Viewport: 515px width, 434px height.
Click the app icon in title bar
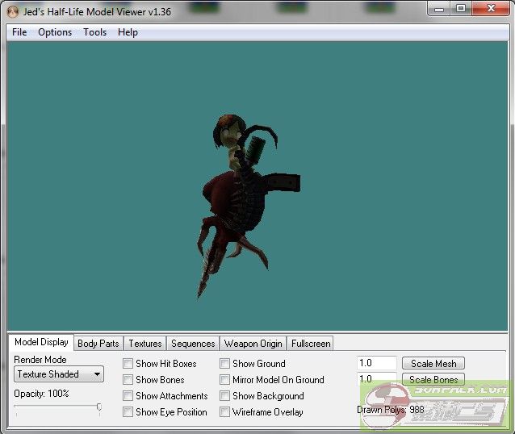(11, 9)
